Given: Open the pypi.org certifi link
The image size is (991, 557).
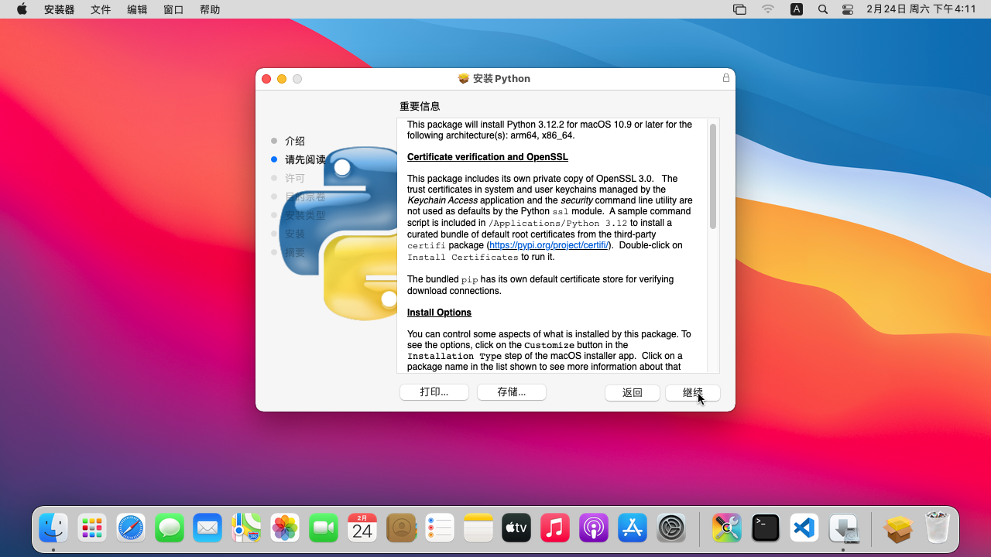Looking at the screenshot, I should pos(549,245).
